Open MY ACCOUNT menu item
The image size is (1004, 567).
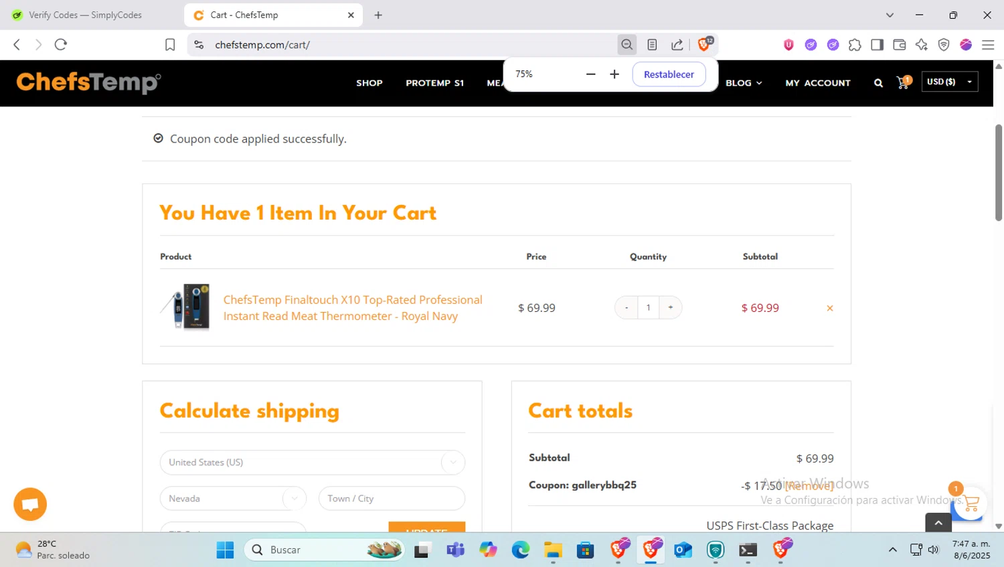[x=818, y=83]
